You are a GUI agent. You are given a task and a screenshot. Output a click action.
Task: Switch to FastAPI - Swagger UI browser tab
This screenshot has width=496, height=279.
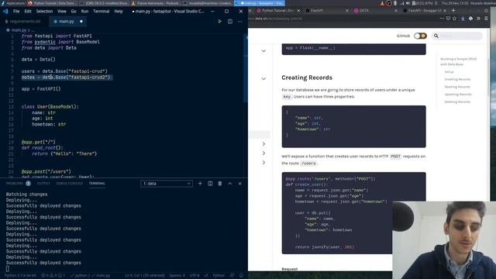pos(425,10)
